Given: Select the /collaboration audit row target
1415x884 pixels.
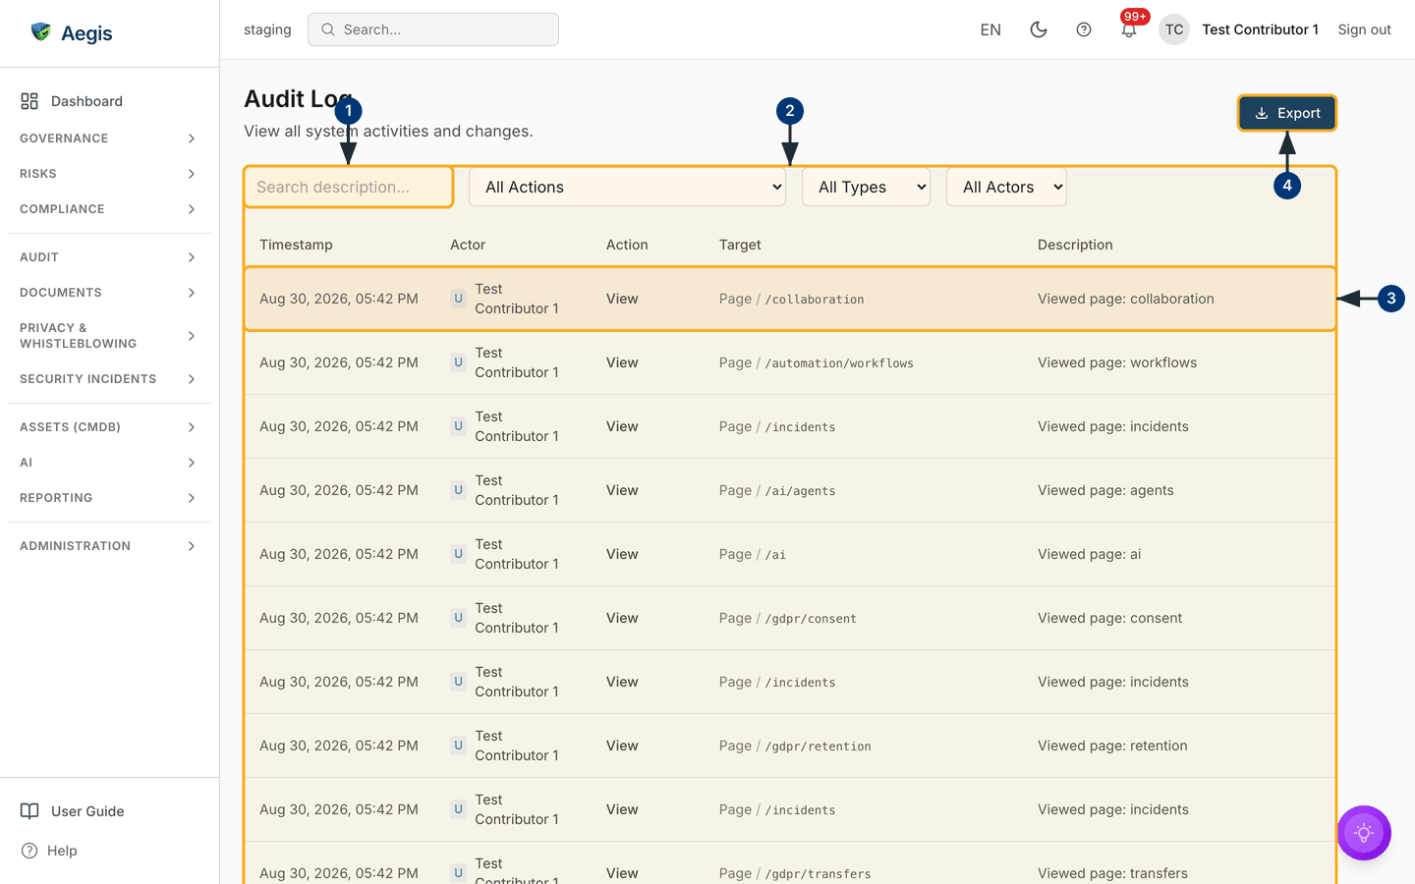Looking at the screenshot, I should pyautogui.click(x=792, y=299).
